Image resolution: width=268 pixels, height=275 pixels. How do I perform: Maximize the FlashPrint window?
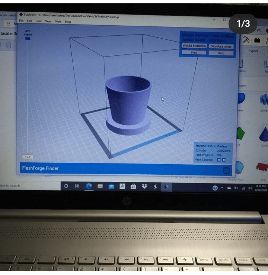point(224,20)
